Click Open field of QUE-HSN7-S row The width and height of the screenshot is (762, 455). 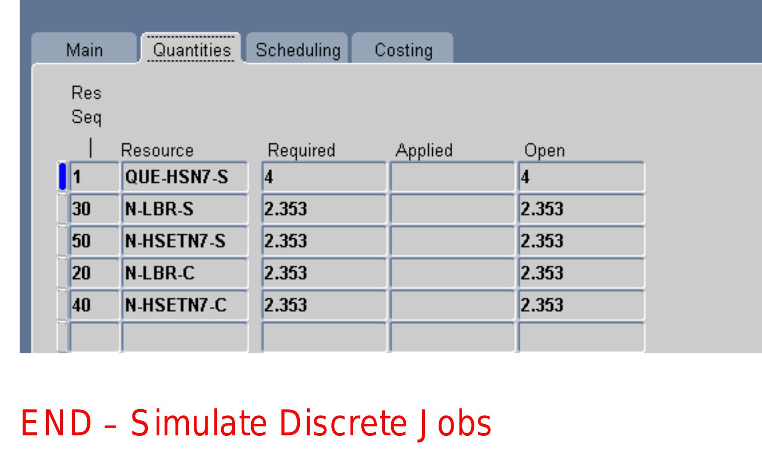coord(581,177)
